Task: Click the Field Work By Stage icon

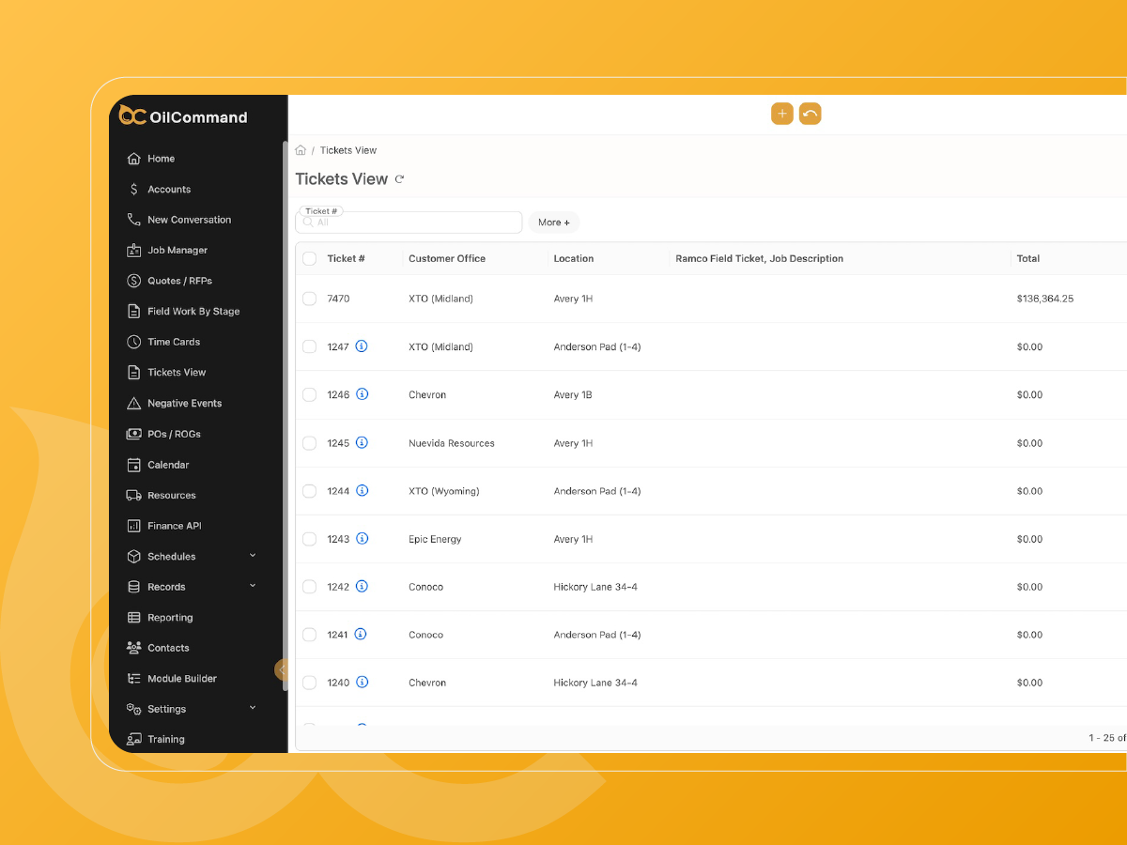Action: (133, 311)
